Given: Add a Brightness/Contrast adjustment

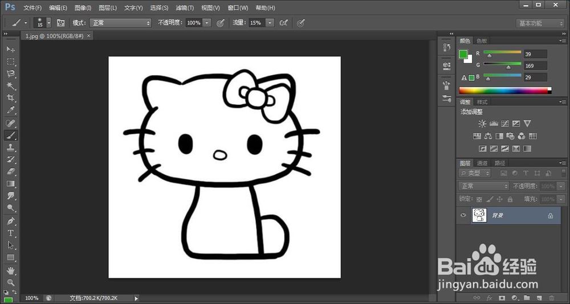Looking at the screenshot, I should point(482,124).
